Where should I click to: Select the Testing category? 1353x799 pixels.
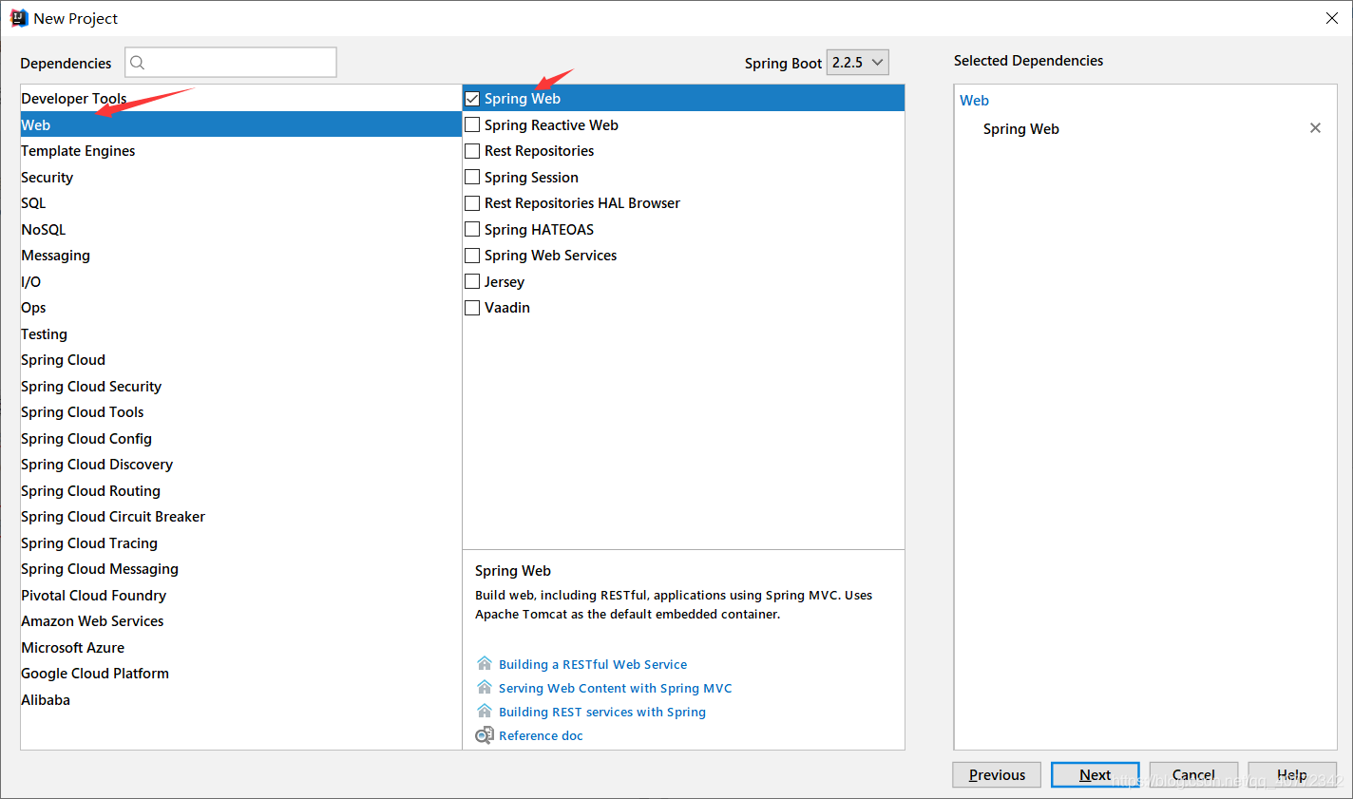click(241, 333)
